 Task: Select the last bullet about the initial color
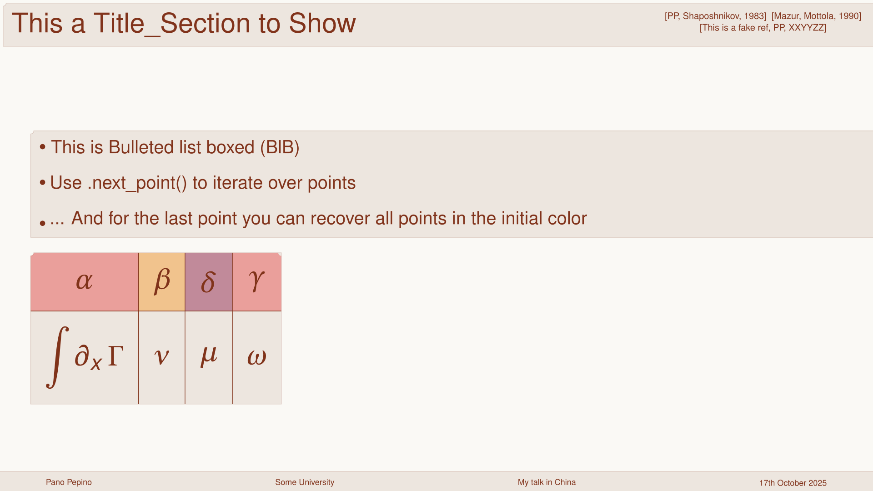tap(318, 219)
